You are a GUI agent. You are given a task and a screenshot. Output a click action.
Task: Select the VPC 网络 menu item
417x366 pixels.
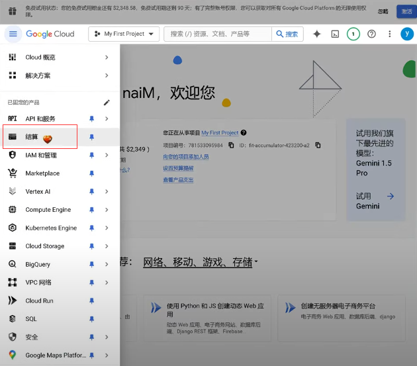(x=38, y=283)
